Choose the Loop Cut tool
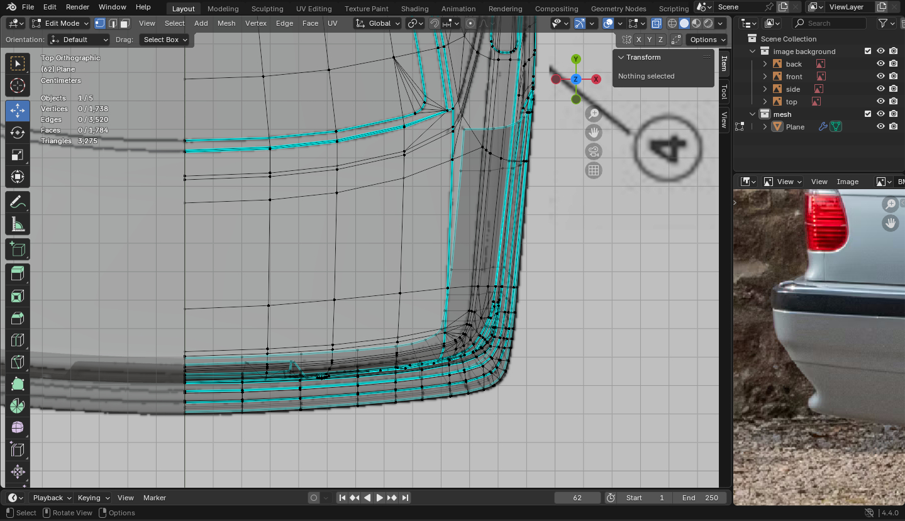This screenshot has height=521, width=905. [x=18, y=341]
